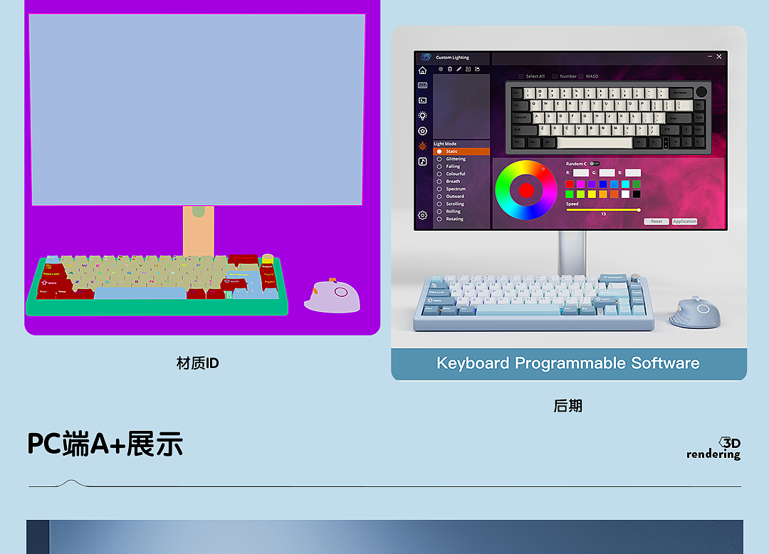Click the software logo beside Custom Lighting
The image size is (769, 554).
tap(426, 57)
